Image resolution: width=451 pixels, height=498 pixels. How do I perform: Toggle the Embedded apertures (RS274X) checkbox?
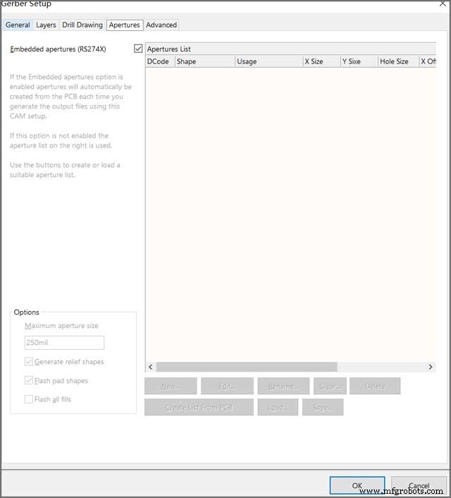point(138,49)
